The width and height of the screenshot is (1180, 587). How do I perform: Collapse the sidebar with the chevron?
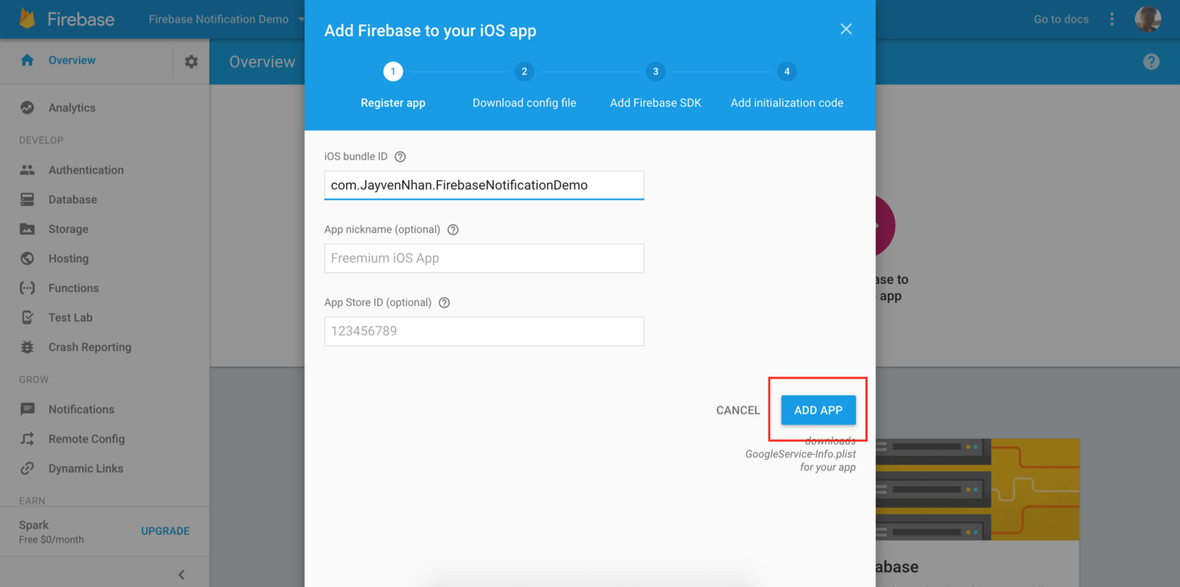point(181,574)
